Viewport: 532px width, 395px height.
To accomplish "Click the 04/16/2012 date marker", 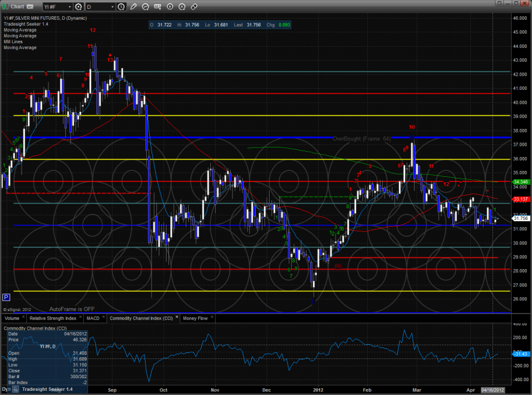I will pos(493,390).
